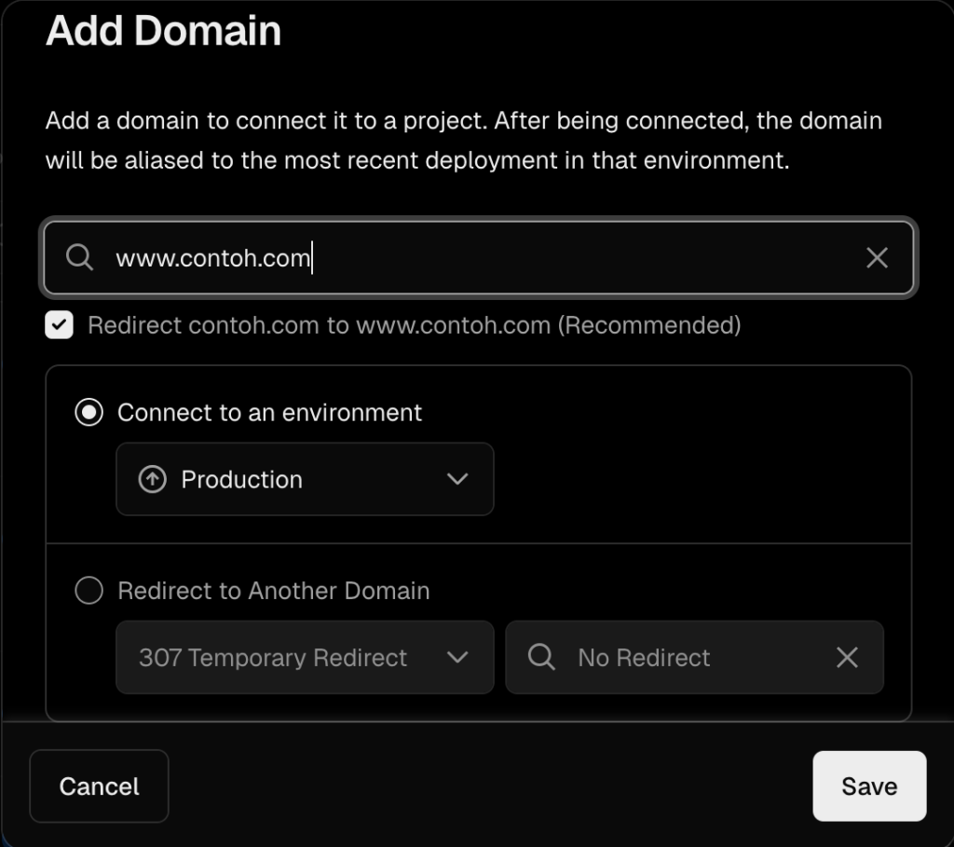954x847 pixels.
Task: Click the Recommended redirect checkbox label text
Action: click(x=414, y=325)
